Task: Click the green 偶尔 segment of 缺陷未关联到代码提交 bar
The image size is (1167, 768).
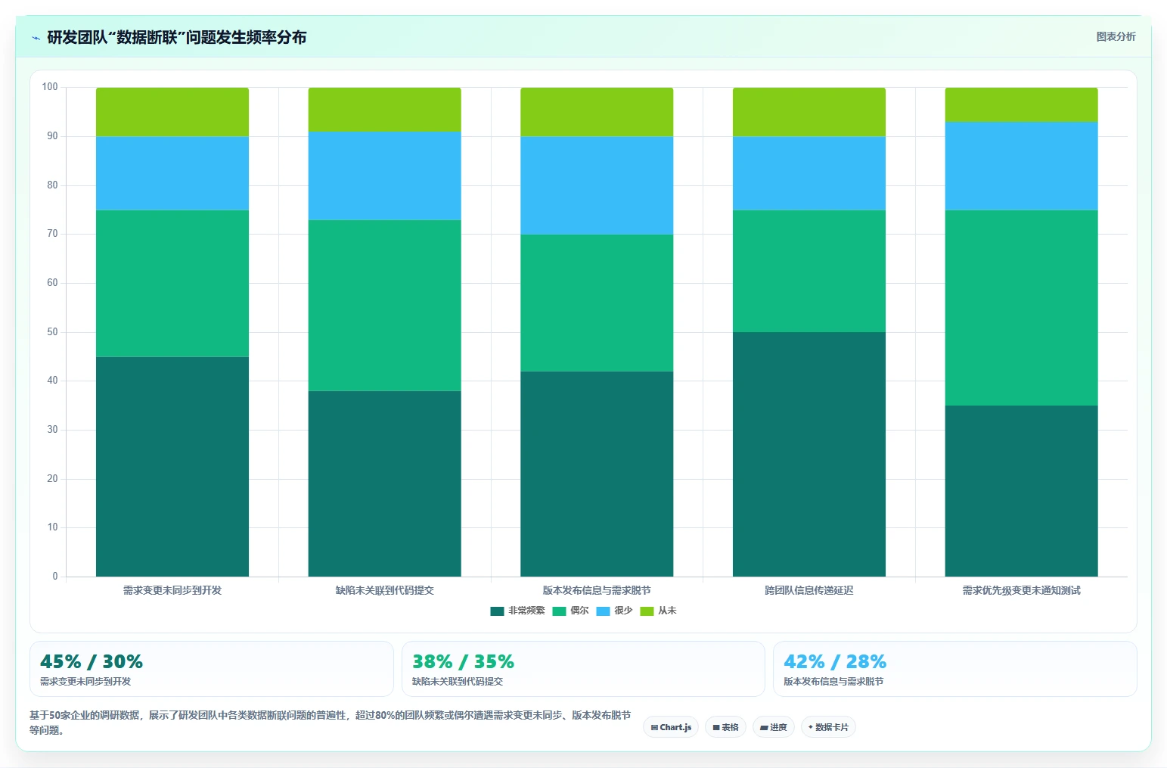Action: coord(384,306)
